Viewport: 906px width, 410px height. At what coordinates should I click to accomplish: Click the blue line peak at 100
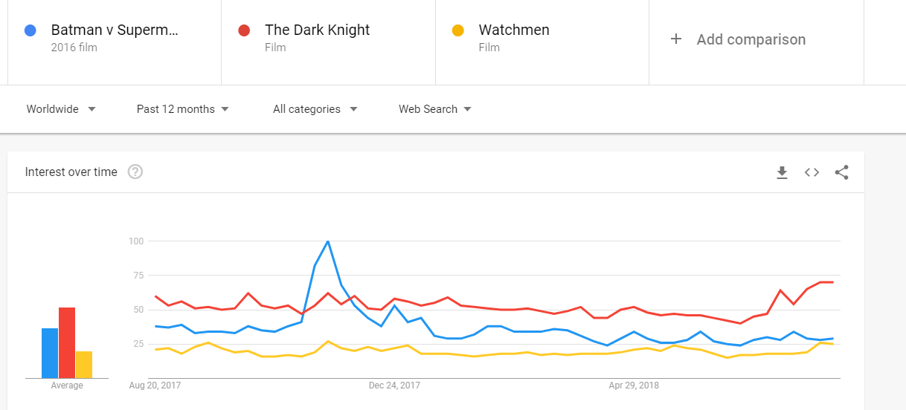point(328,241)
